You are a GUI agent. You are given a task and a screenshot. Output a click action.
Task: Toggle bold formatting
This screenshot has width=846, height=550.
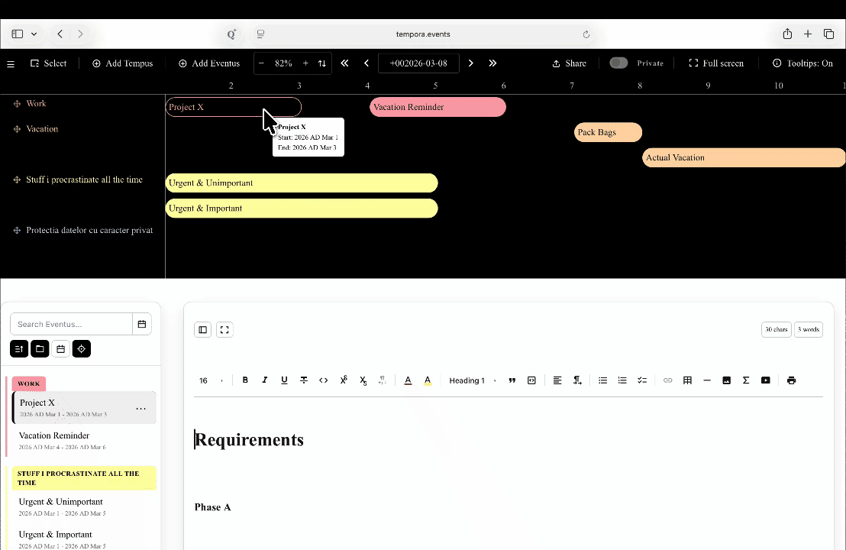point(245,380)
